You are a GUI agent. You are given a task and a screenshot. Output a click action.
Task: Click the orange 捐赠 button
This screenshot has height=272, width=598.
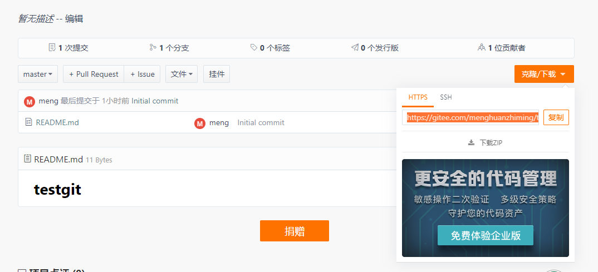295,231
